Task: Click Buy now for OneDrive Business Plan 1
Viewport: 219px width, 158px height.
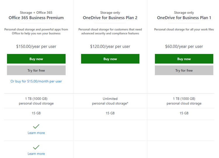Action: click(x=184, y=59)
